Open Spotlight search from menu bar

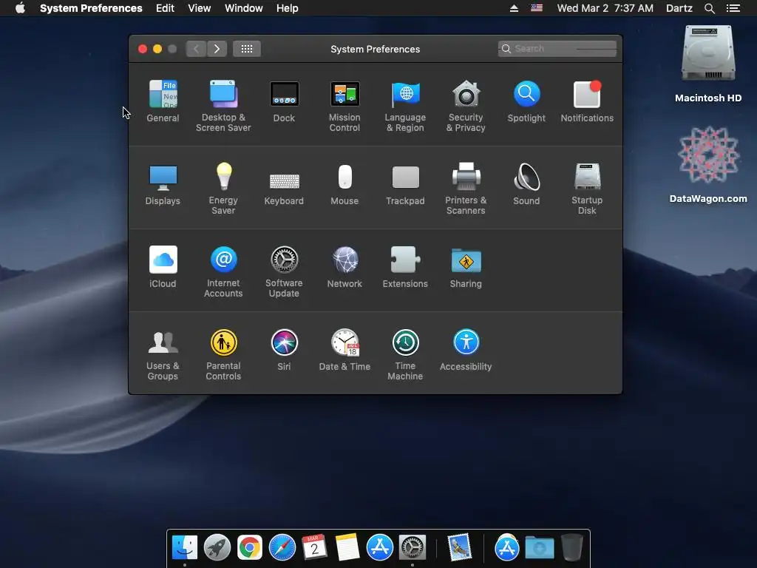pos(709,8)
